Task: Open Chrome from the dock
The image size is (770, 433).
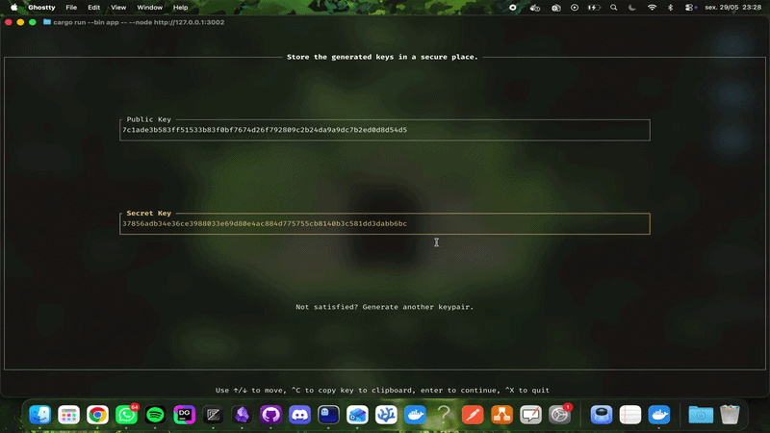Action: click(97, 415)
